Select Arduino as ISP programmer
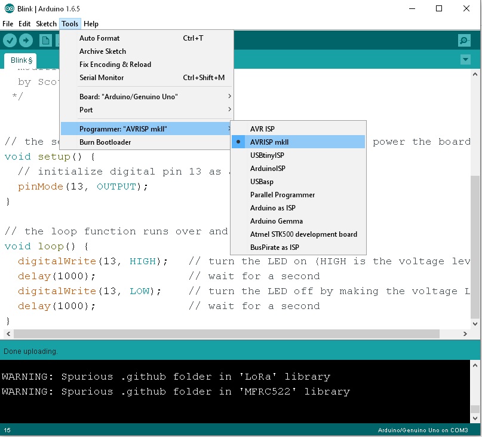 298,208
